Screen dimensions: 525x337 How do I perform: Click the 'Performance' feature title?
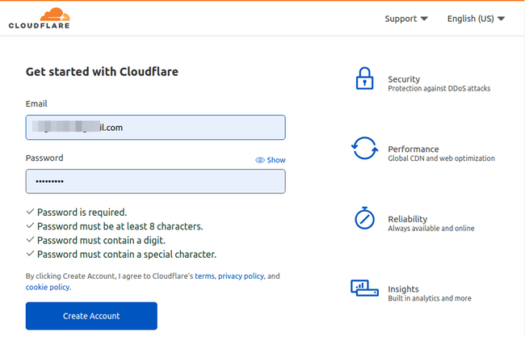click(x=414, y=149)
